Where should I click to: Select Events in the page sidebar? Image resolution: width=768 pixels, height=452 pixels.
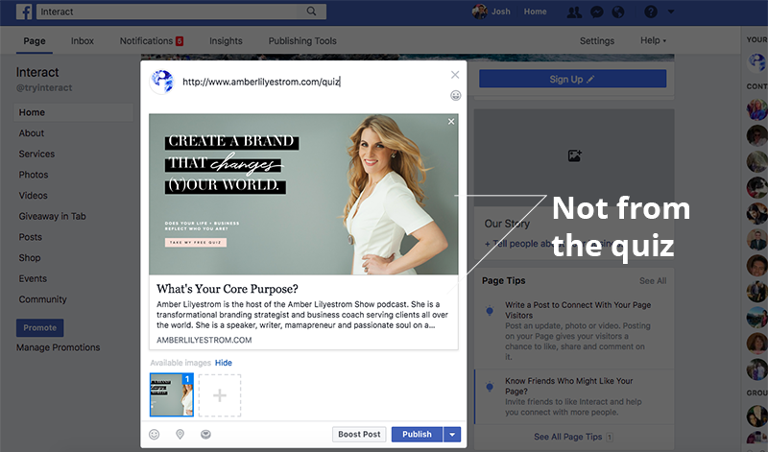[33, 278]
